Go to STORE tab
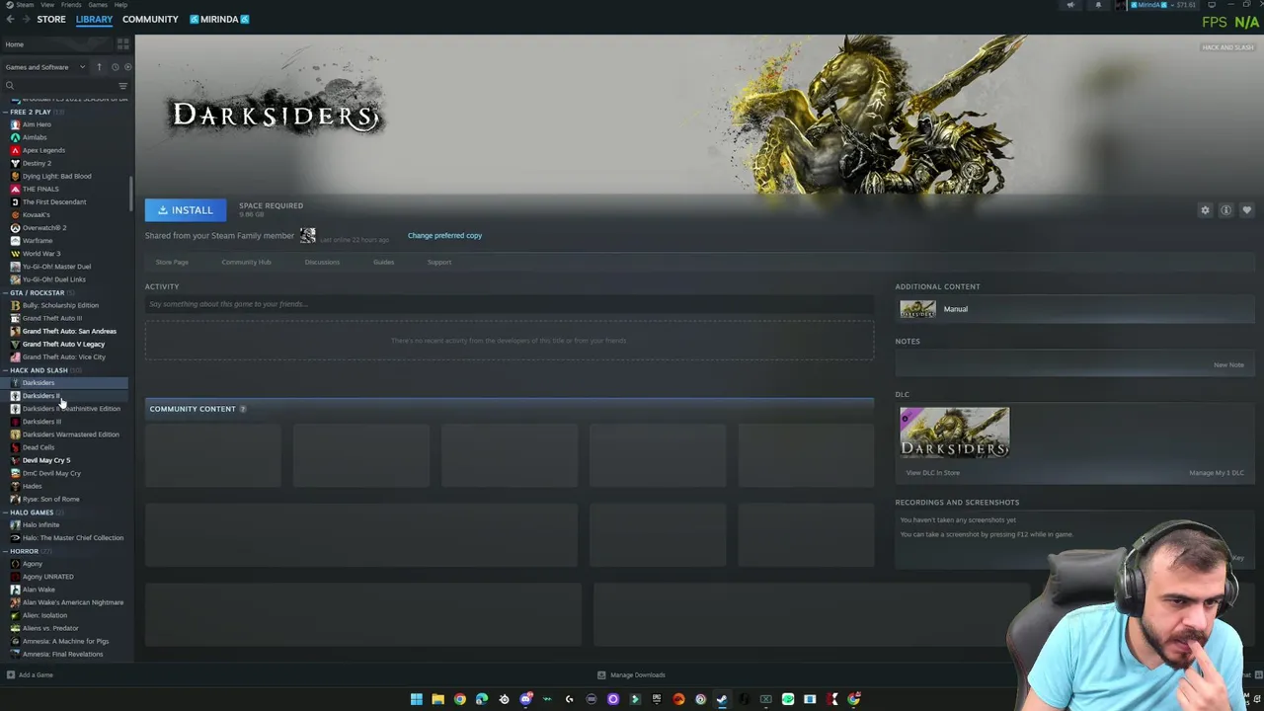The width and height of the screenshot is (1264, 711). pyautogui.click(x=51, y=20)
